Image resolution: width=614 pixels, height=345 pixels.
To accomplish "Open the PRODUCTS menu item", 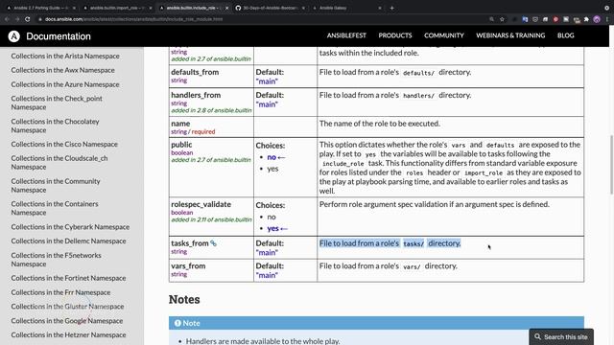I will 395,35.
